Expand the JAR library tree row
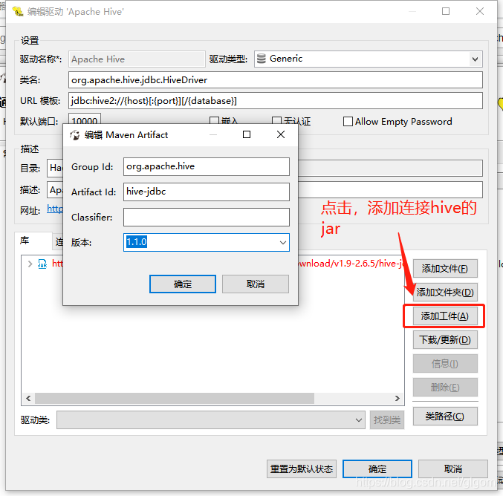The width and height of the screenshot is (503, 496). (30, 264)
